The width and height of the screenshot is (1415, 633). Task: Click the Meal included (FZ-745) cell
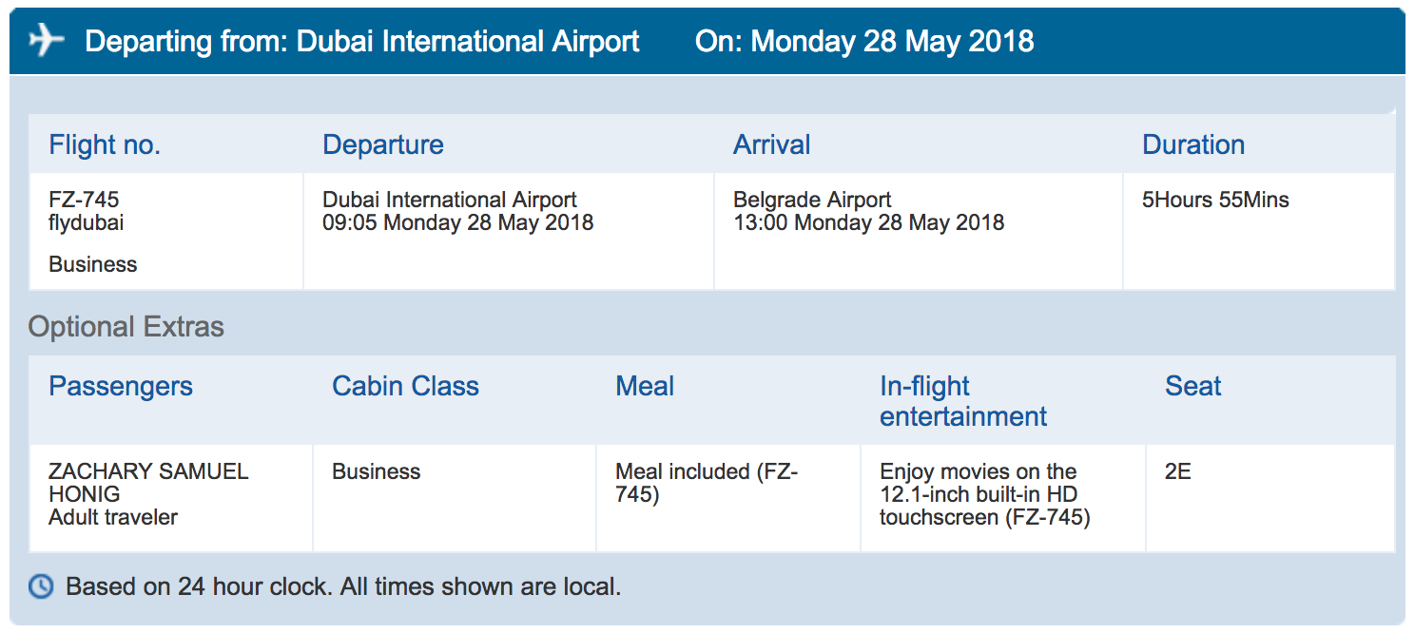click(x=706, y=483)
